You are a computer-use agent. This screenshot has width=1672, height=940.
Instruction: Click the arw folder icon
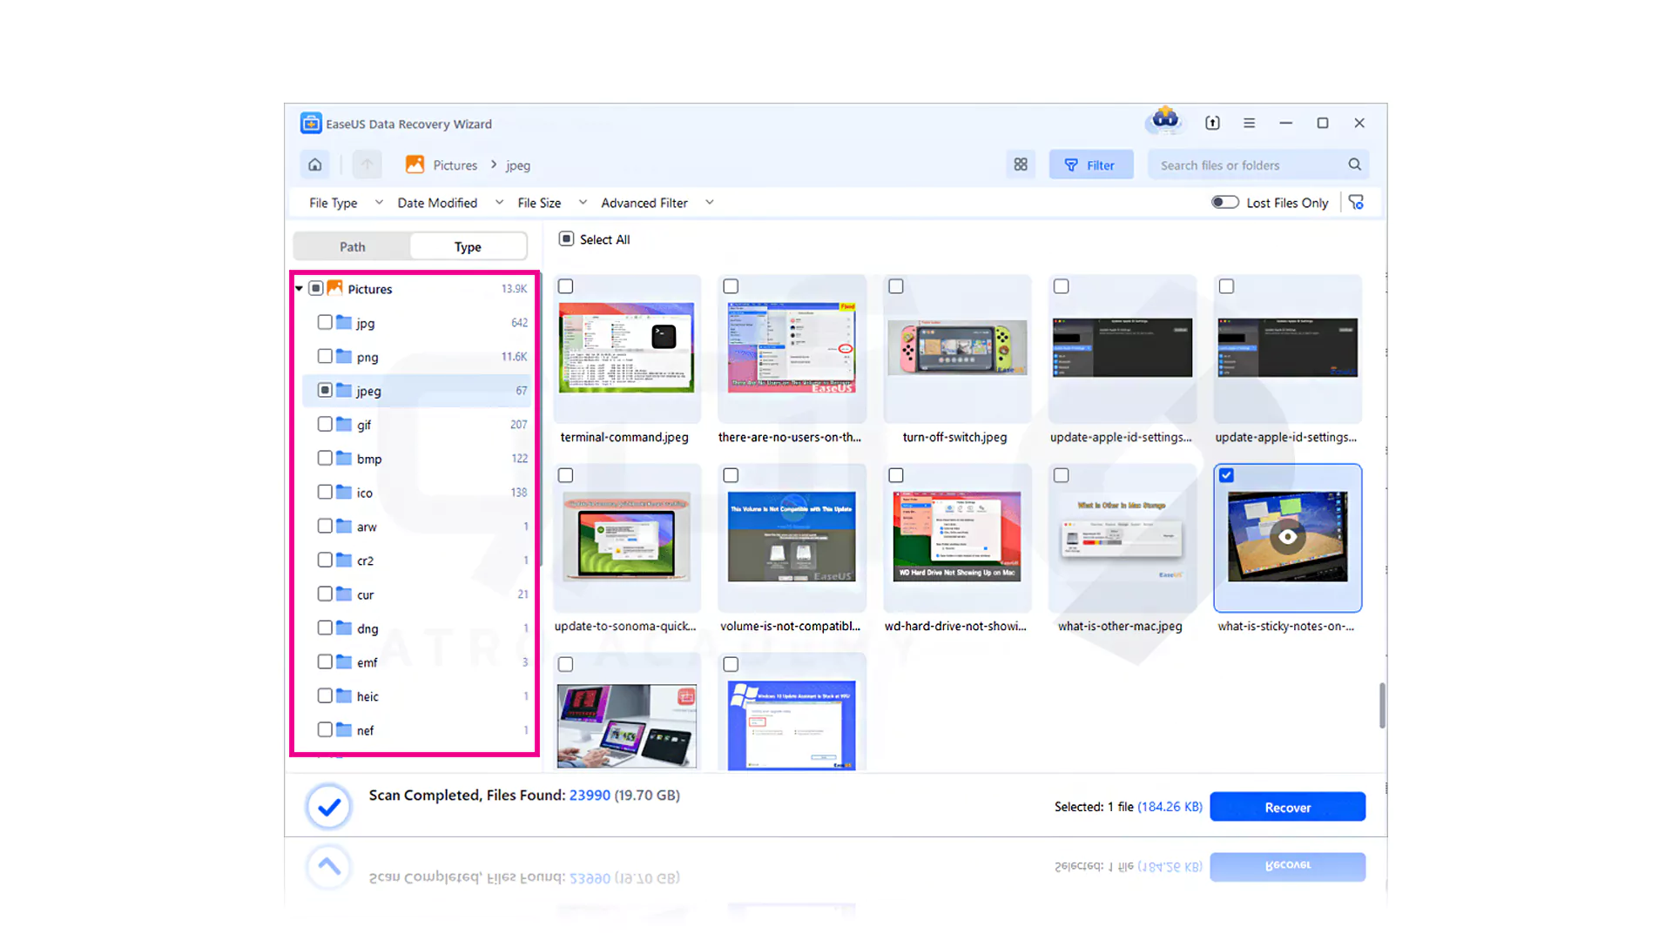coord(344,527)
